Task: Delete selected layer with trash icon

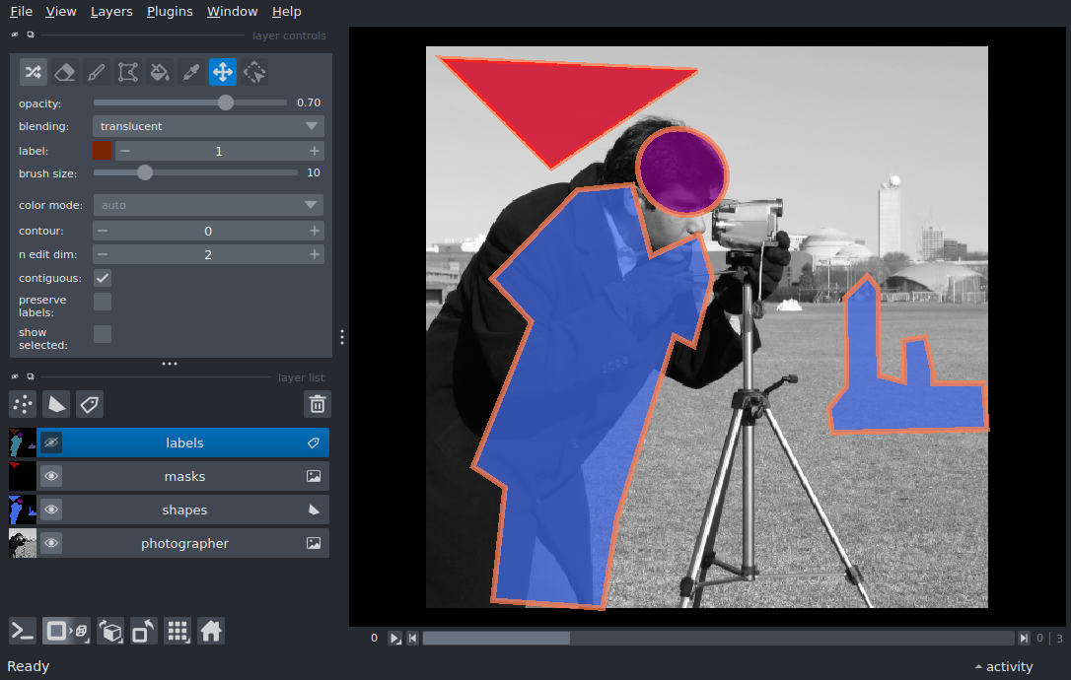Action: (x=317, y=404)
